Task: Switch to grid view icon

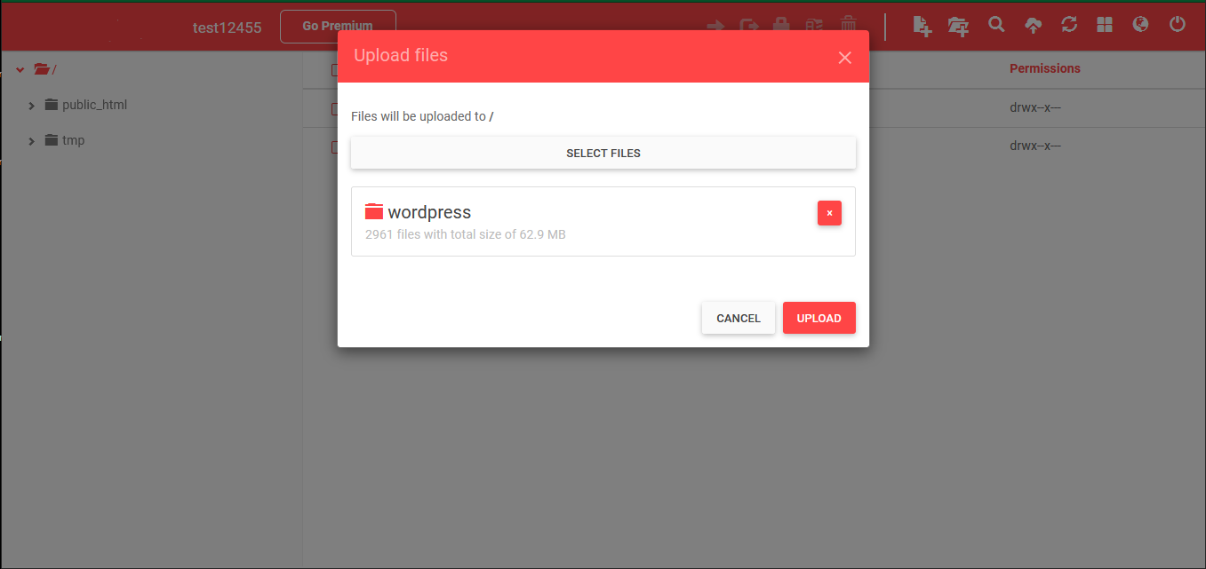Action: pos(1105,24)
